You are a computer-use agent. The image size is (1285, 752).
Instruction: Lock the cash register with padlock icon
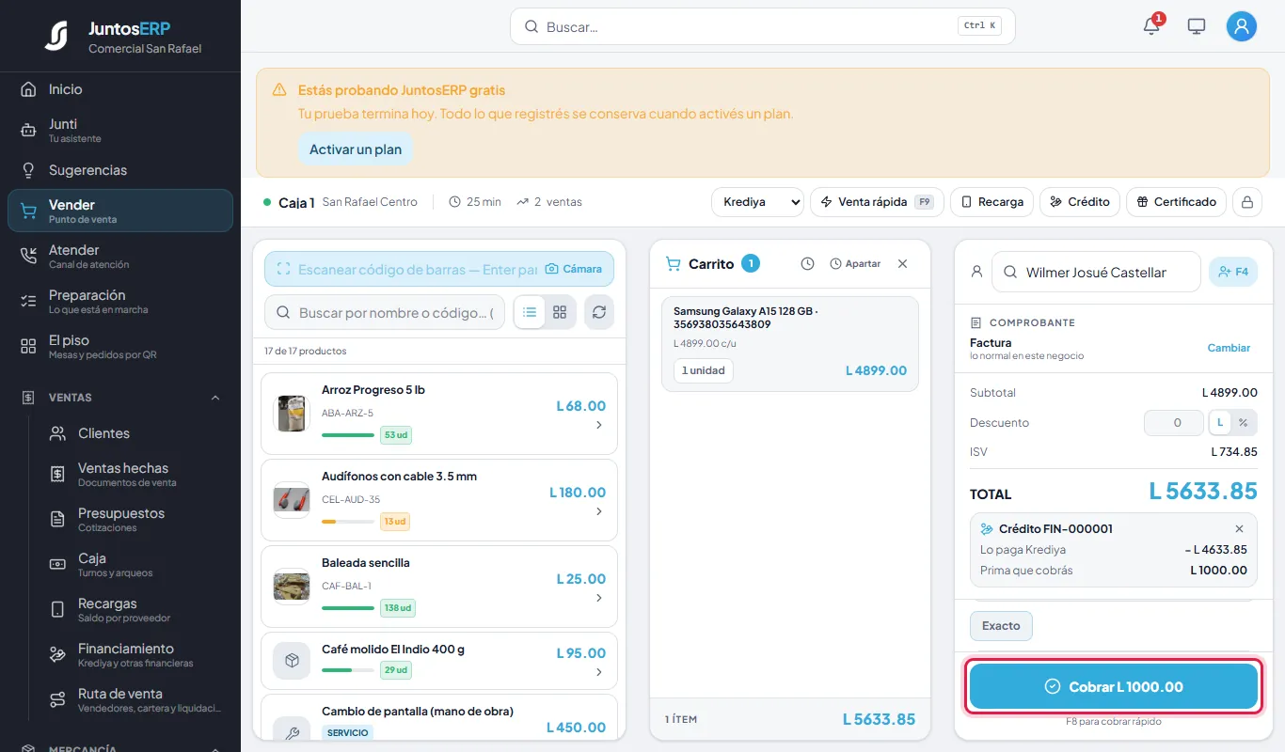1247,202
